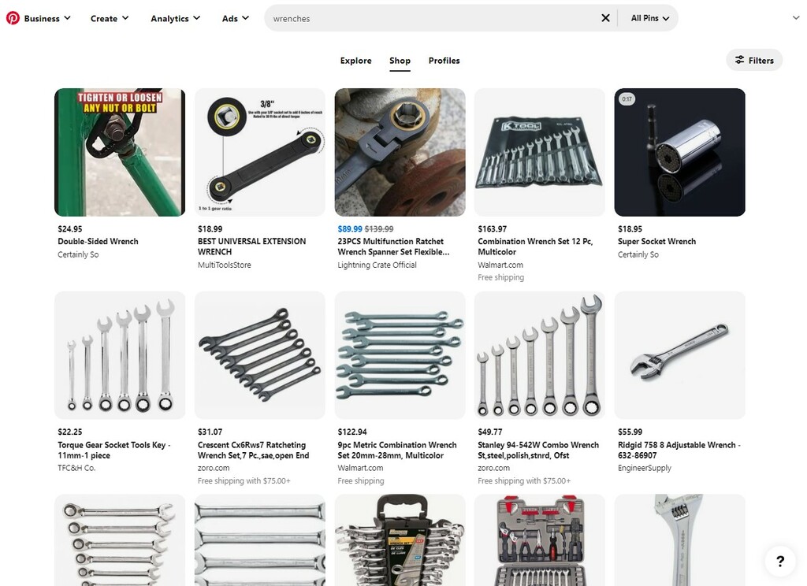Screen dimensions: 807x586
Task: Select the Shop tab
Action: 400,61
